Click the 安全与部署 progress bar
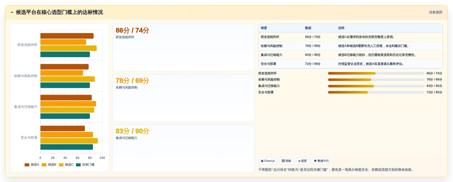The height and width of the screenshot is (182, 453). (x=376, y=92)
